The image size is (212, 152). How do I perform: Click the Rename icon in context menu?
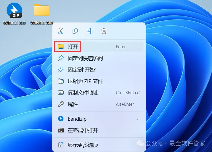90,31
